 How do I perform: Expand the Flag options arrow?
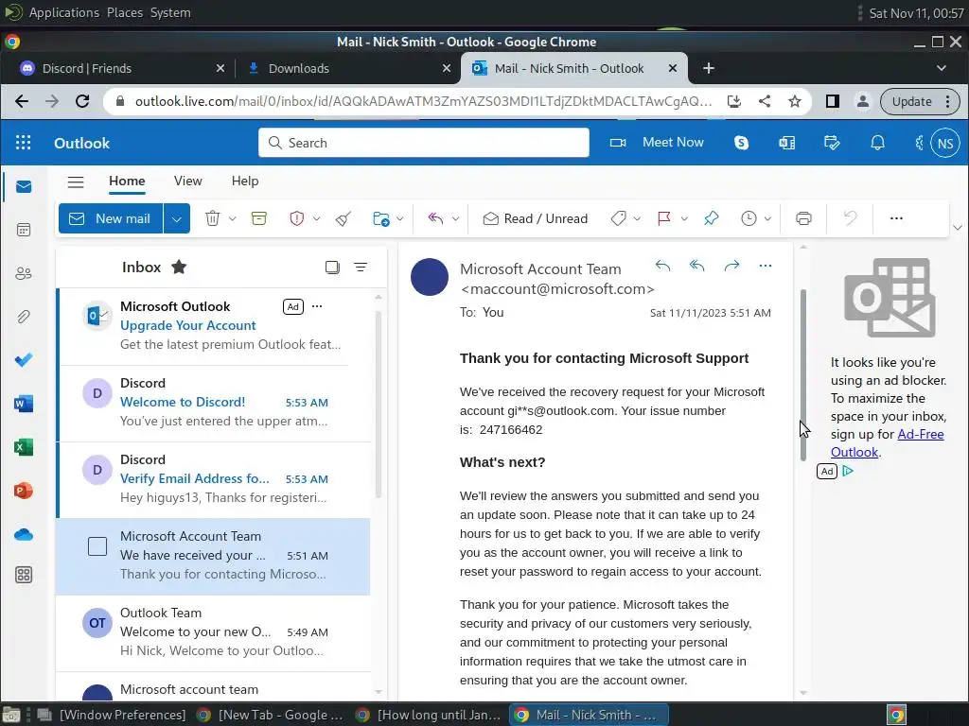point(684,218)
